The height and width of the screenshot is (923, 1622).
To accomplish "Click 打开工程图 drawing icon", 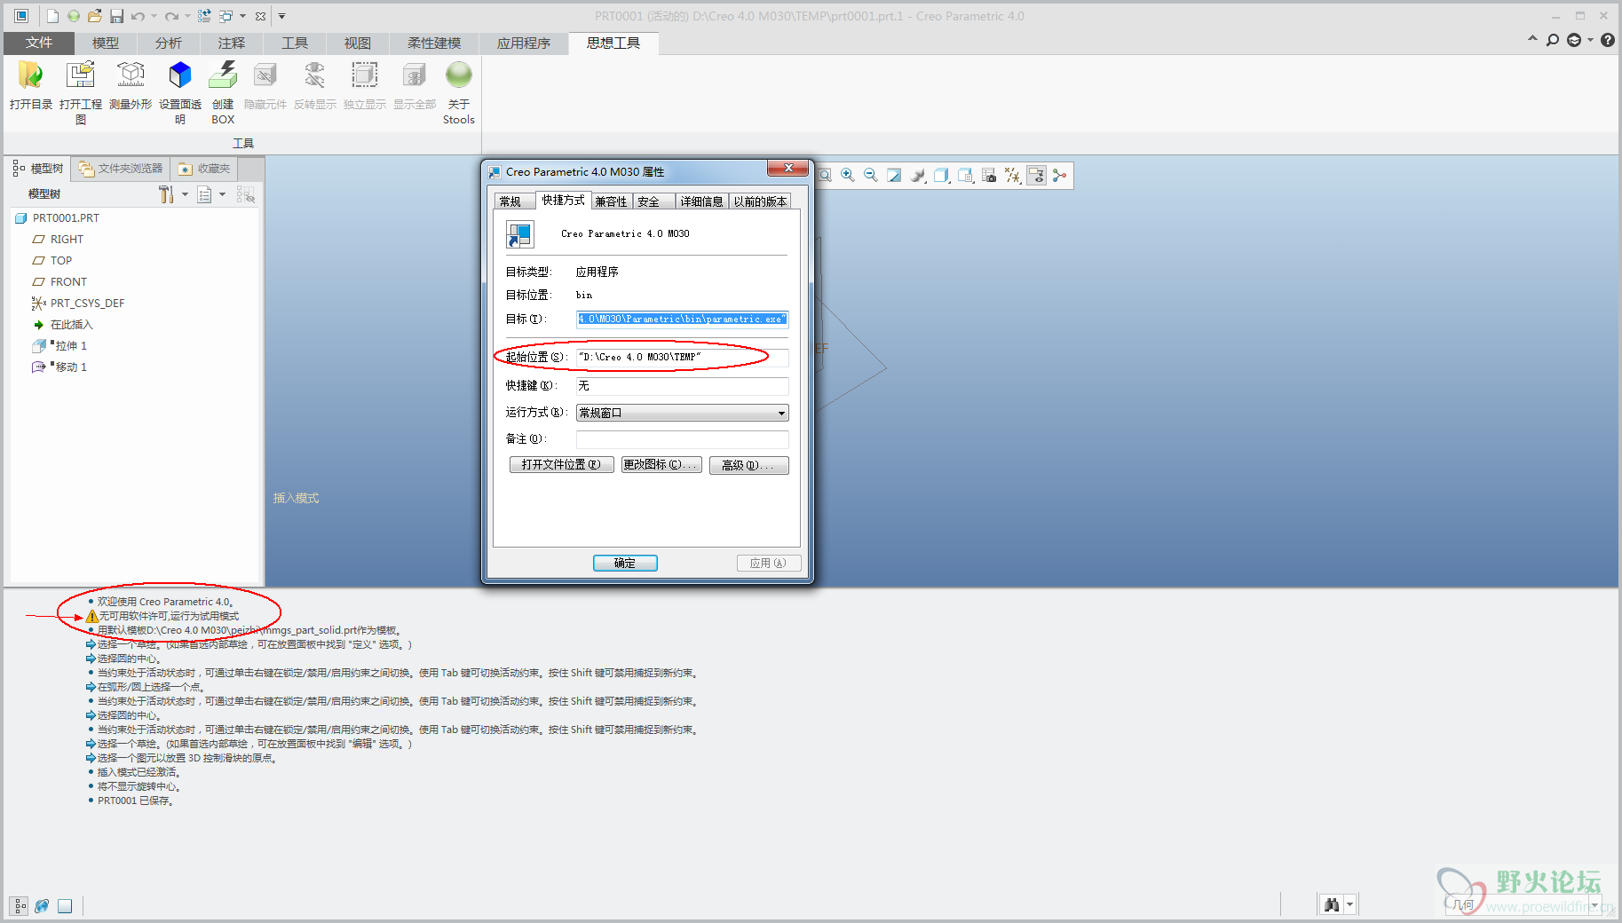I will coord(81,75).
